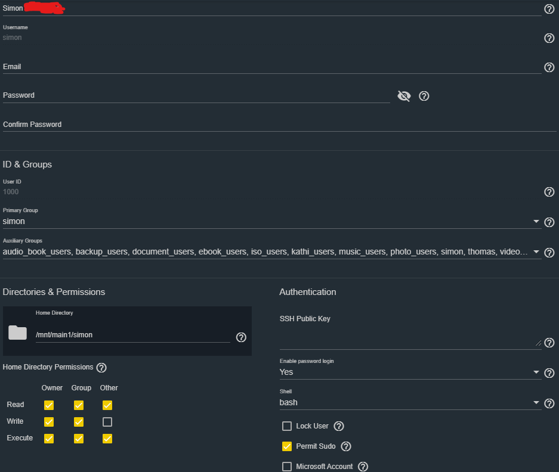Toggle Owner Write permission checkbox

(x=49, y=422)
